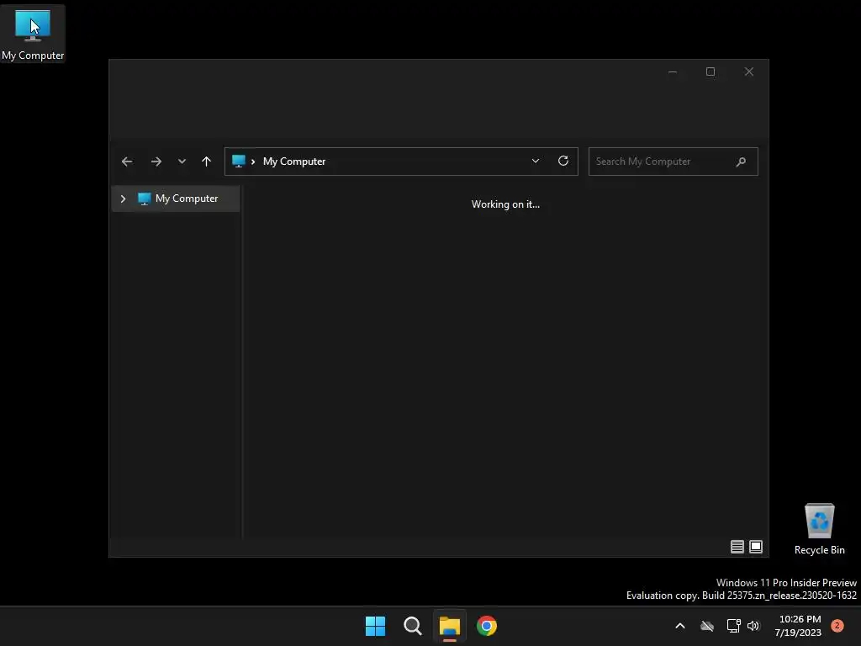Viewport: 861px width, 646px height.
Task: Focus the Search My Computer field
Action: 673,161
